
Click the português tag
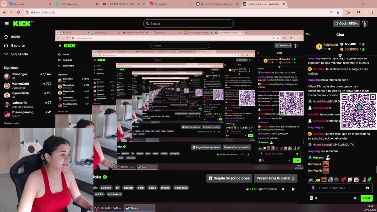[181, 188]
